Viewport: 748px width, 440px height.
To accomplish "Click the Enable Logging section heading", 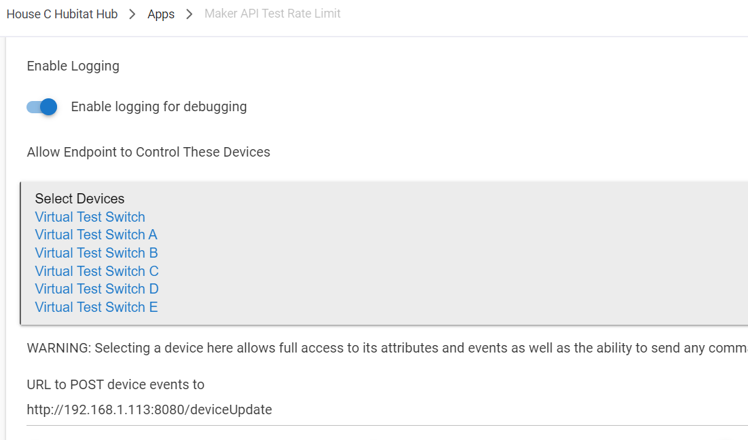I will 73,66.
